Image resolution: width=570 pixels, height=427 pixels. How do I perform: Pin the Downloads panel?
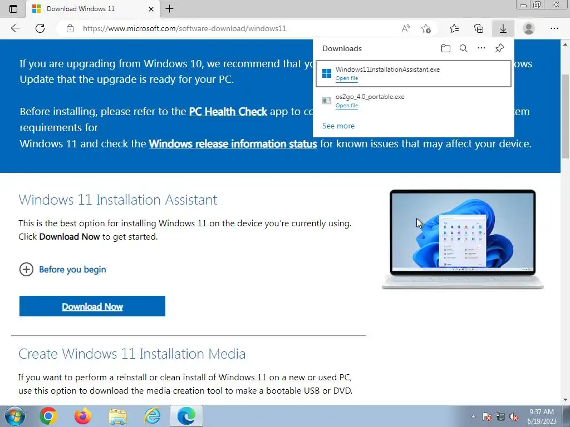499,48
